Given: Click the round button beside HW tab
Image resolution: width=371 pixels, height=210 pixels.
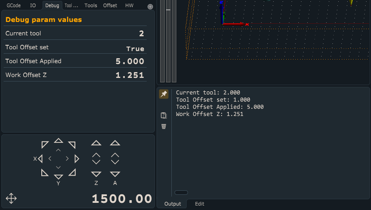Looking at the screenshot, I should pos(150,7).
